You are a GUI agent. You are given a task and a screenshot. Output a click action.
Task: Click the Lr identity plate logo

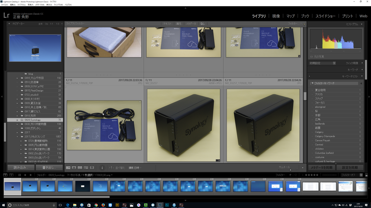pos(7,15)
